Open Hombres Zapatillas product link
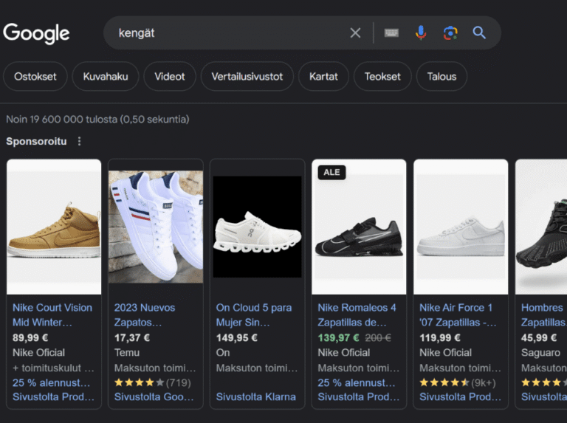 (543, 315)
